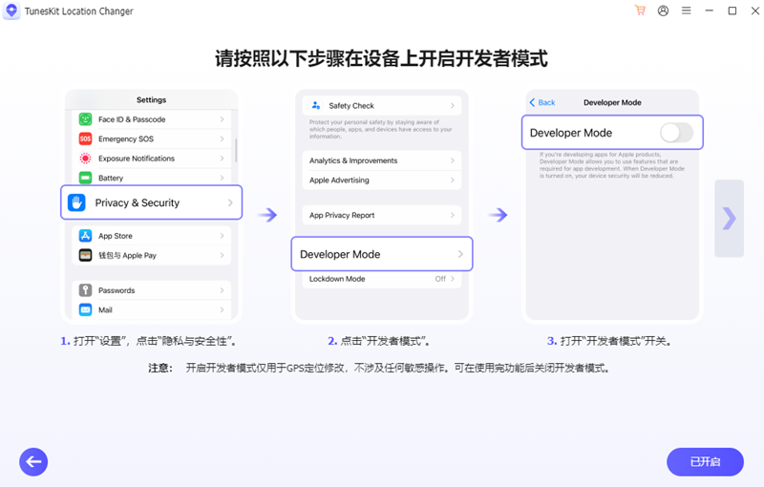Click the Safety Check person icon
The image size is (764, 487).
coord(316,105)
